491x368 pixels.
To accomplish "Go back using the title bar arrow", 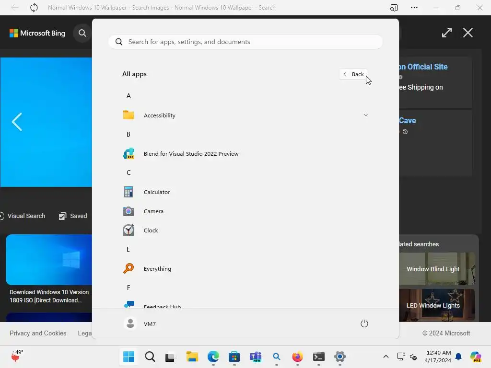I will click(x=15, y=8).
